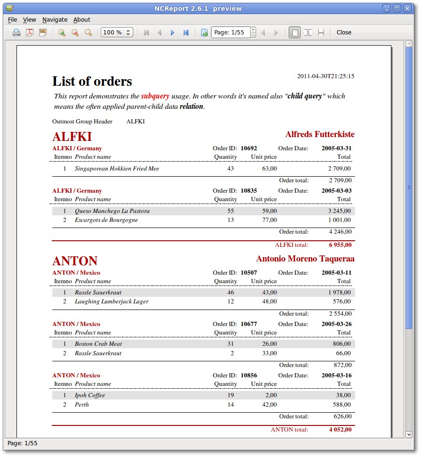Click the scrollbar down arrow
This screenshot has width=421, height=457.
[x=409, y=434]
